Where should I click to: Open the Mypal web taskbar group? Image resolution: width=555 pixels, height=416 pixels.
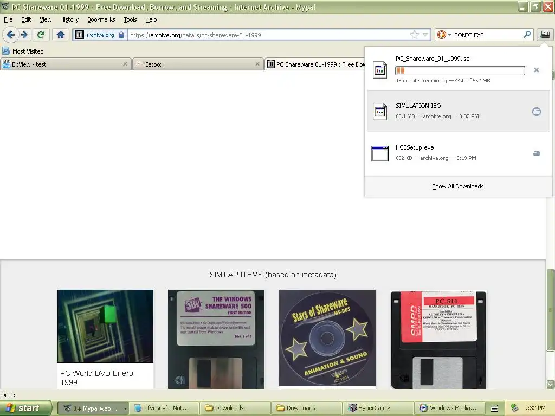[93, 408]
